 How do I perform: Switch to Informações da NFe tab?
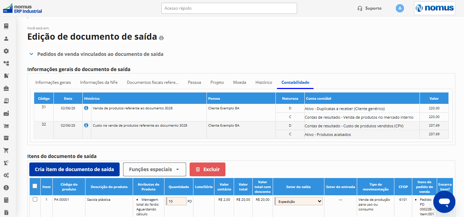pos(99,82)
